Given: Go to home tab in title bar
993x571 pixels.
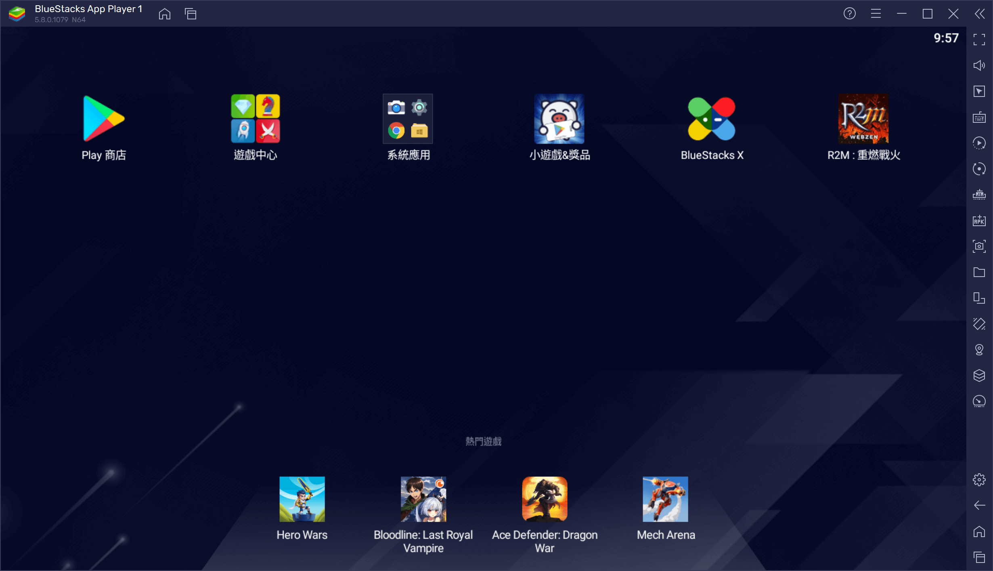Looking at the screenshot, I should (165, 14).
